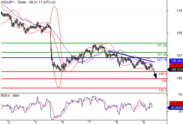Click the 106.712 red price tag
183x124 pixels.
[176, 65]
